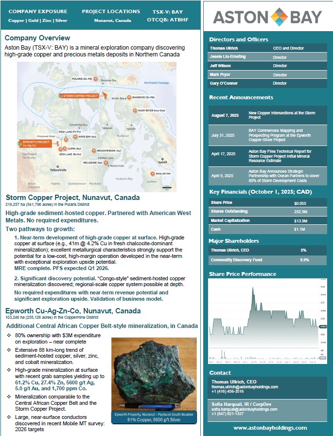Click Sofia Harquail's email address
This screenshot has width=333, height=436.
244,410
